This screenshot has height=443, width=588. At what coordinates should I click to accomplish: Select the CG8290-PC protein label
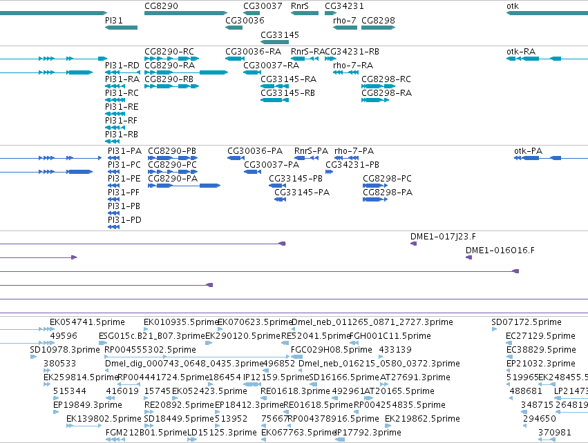click(172, 165)
